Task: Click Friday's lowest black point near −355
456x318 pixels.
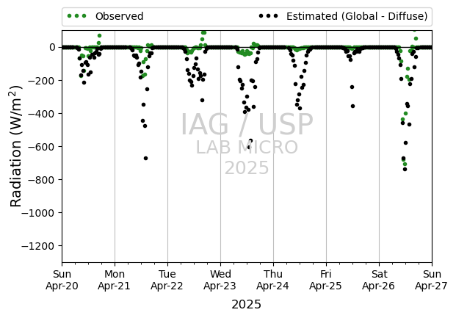Action: pyautogui.click(x=352, y=106)
